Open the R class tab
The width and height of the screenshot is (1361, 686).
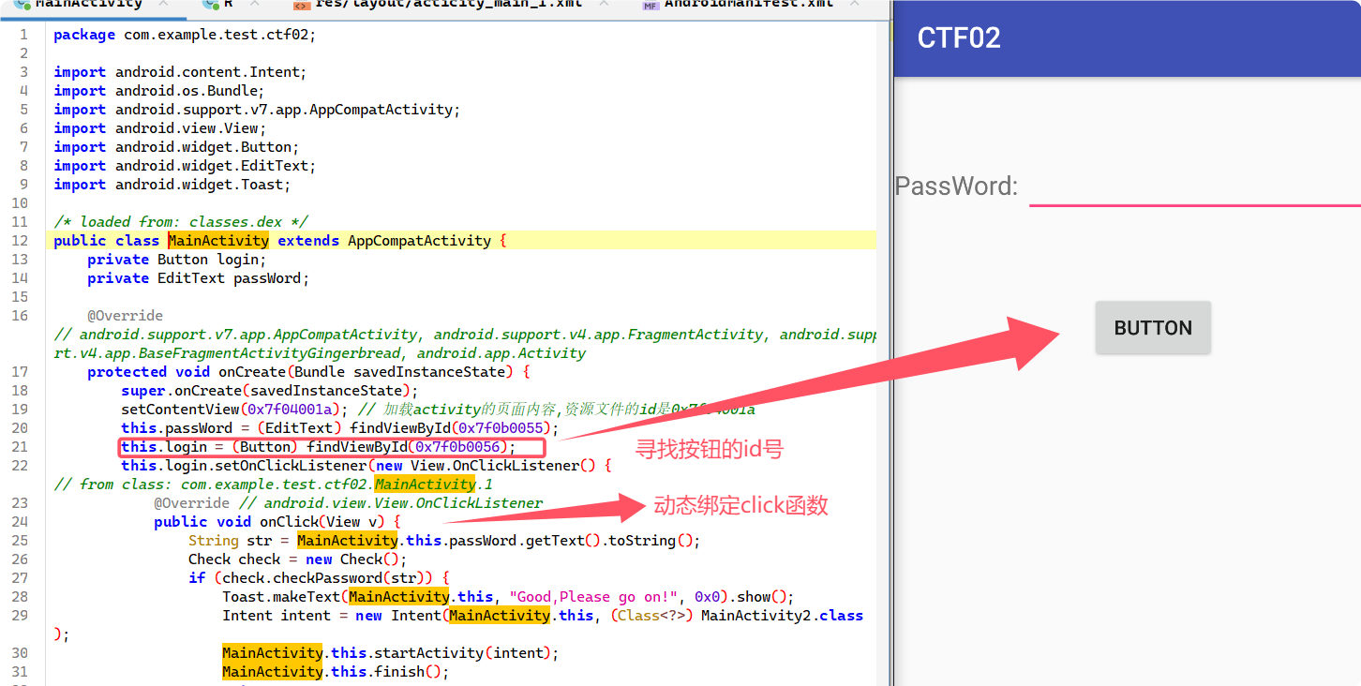coord(227,5)
